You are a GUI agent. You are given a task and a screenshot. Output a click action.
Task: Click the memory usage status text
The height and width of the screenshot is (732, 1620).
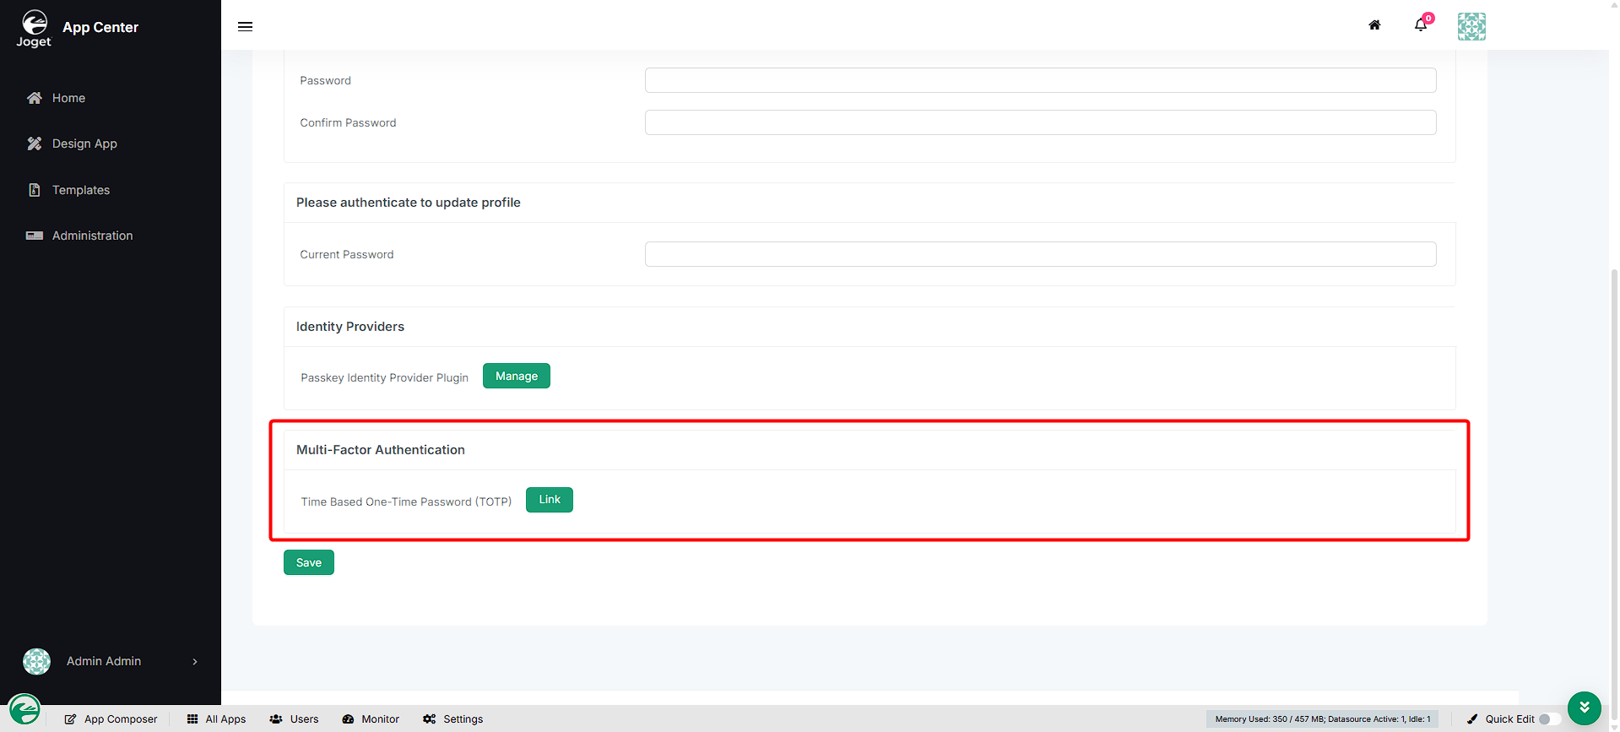click(x=1323, y=719)
